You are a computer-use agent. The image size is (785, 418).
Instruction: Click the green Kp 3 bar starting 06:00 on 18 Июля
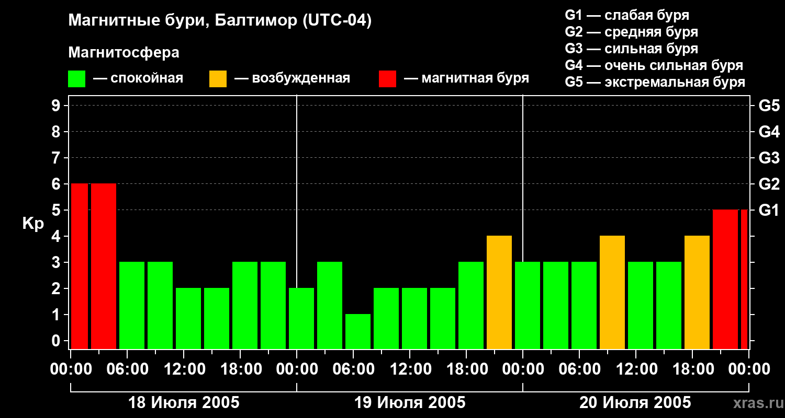[132, 306]
